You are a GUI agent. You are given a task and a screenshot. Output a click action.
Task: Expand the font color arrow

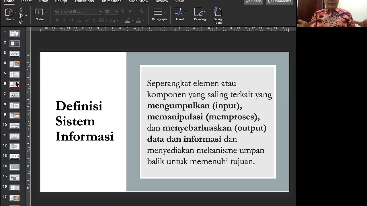coord(143,20)
